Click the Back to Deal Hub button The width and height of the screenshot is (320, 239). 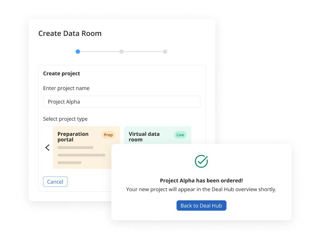(201, 206)
